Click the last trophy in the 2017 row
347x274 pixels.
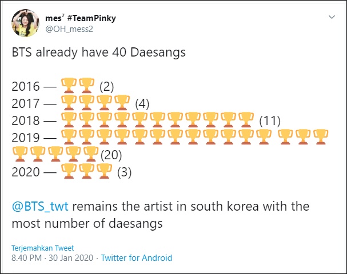(x=122, y=102)
